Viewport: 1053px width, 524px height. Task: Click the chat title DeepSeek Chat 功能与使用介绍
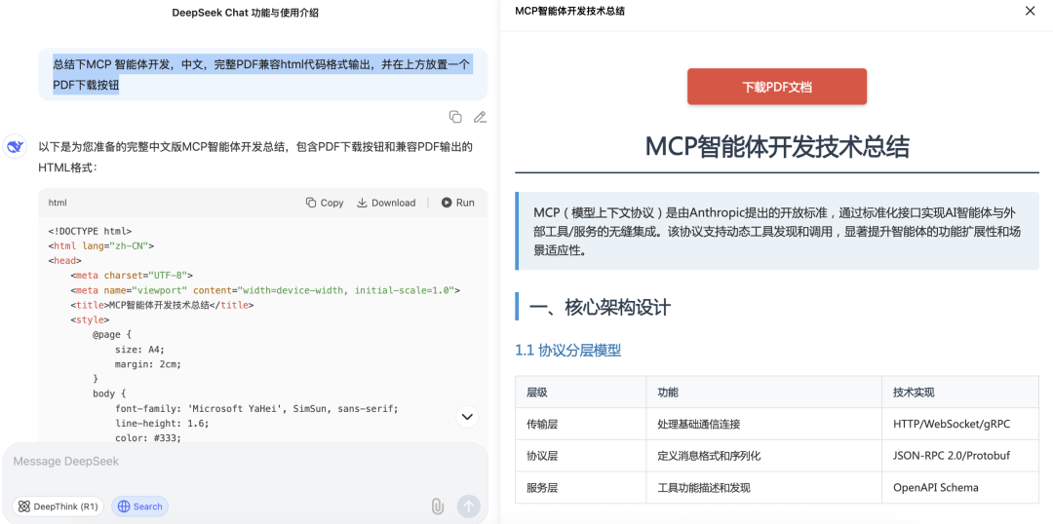pos(245,12)
